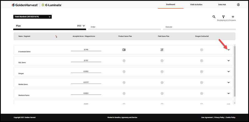Add Product Game Plan for Enogen row
The height and width of the screenshot is (122, 249).
124,72
